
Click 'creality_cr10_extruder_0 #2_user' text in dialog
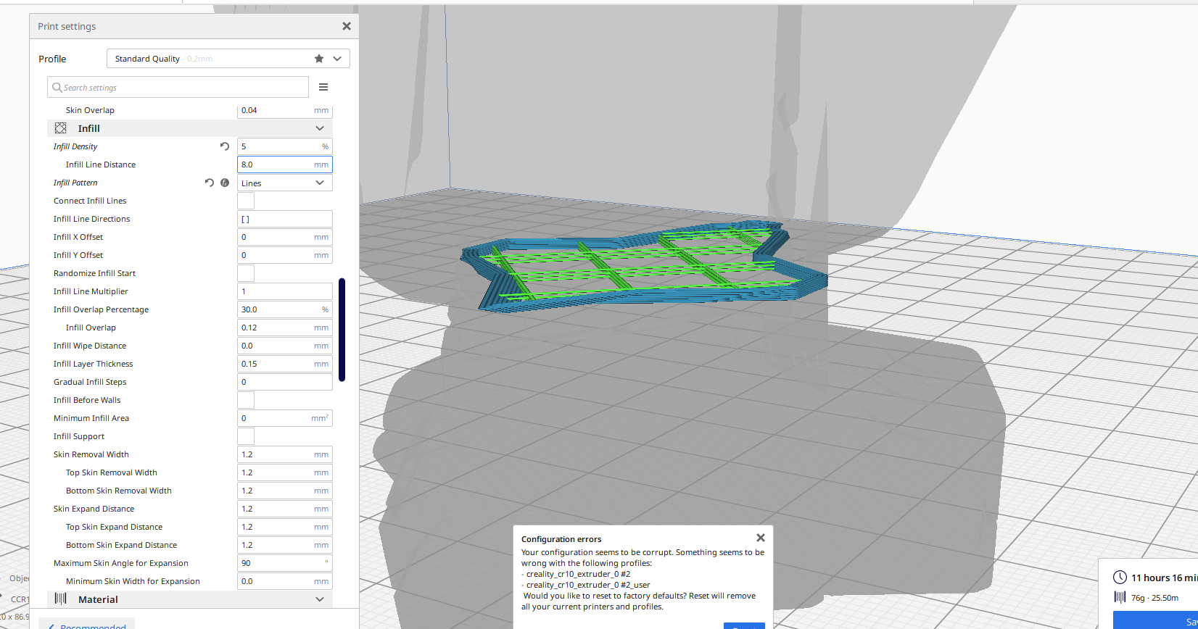[588, 585]
